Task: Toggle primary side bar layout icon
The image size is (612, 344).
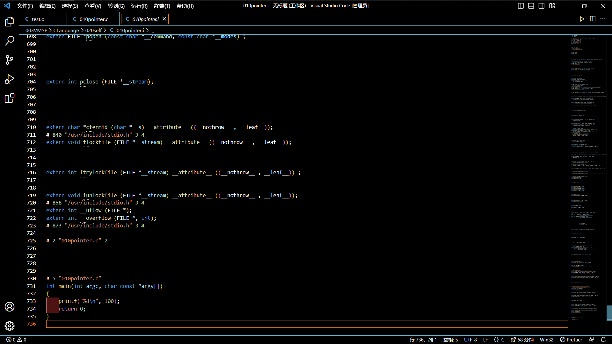Action: tap(521, 6)
